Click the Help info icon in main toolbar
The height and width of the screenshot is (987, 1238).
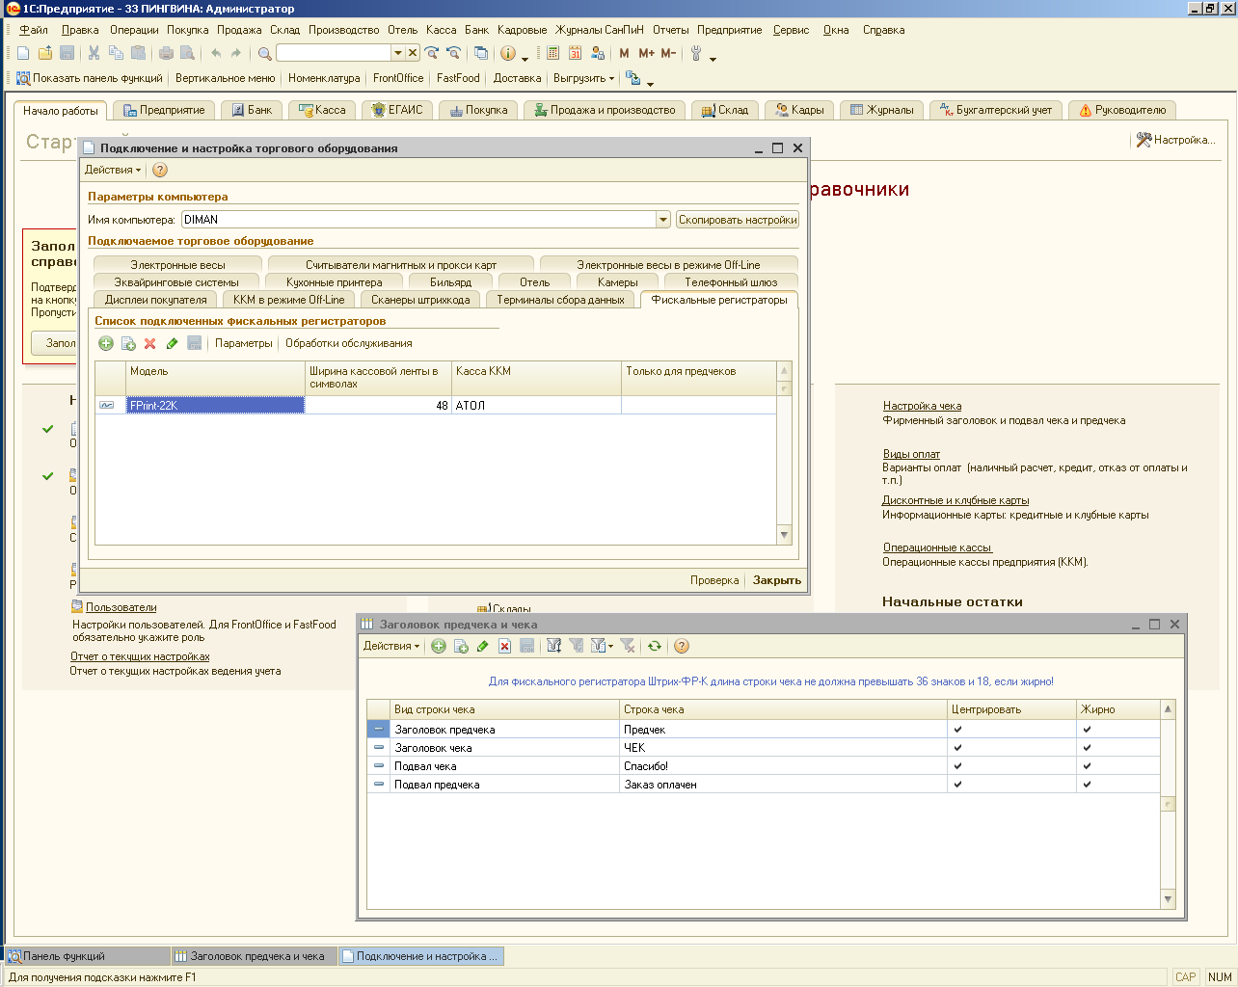point(508,53)
